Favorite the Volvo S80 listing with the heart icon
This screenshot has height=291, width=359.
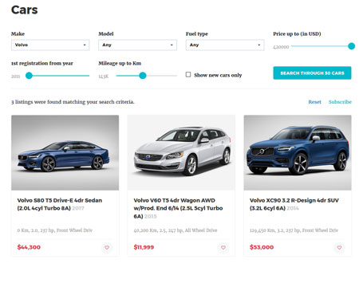click(x=107, y=247)
